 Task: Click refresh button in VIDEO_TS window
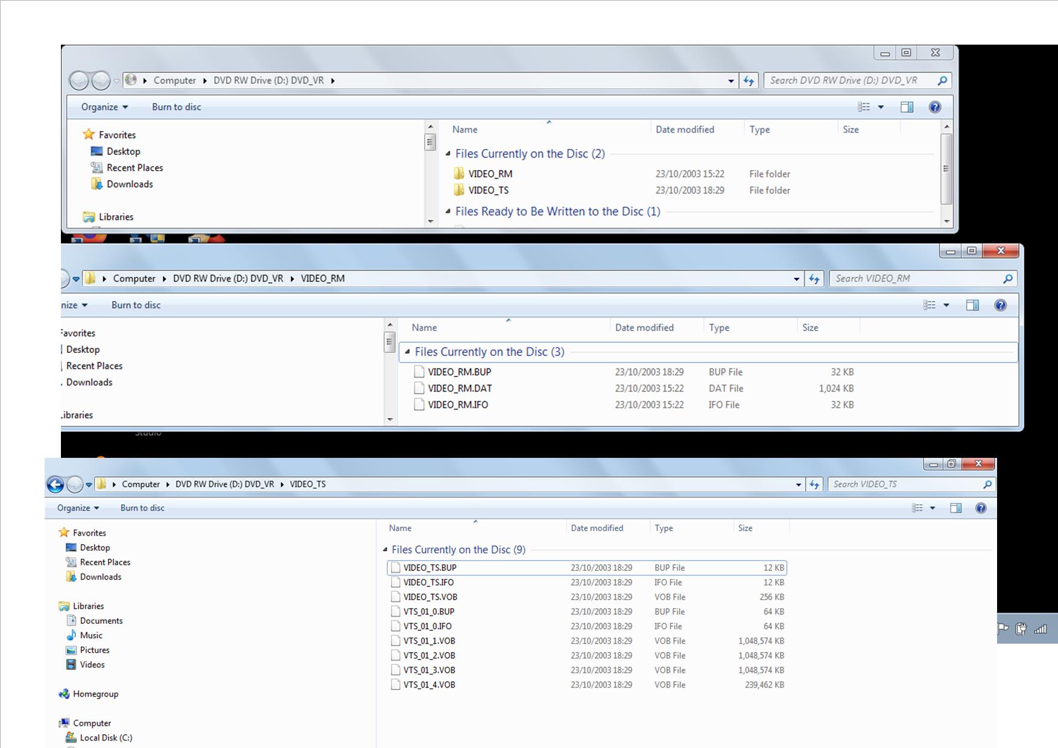pos(815,484)
